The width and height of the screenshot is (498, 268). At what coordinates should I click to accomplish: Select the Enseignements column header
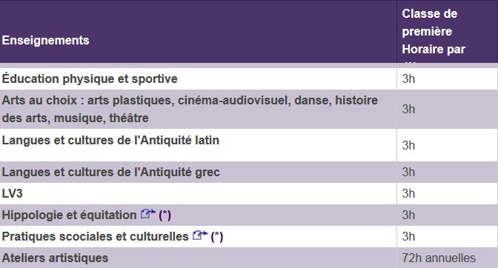[45, 40]
